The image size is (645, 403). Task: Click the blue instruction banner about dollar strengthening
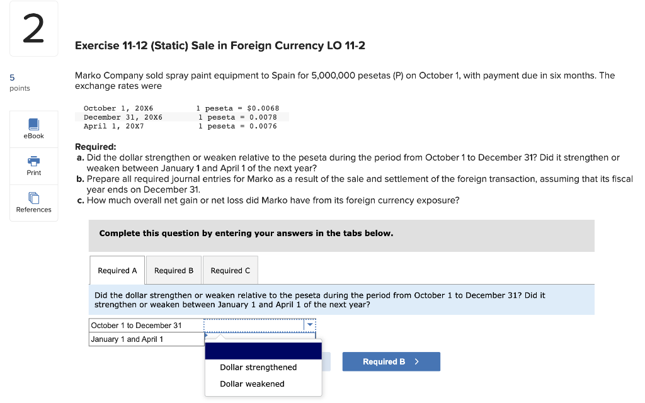tap(341, 299)
